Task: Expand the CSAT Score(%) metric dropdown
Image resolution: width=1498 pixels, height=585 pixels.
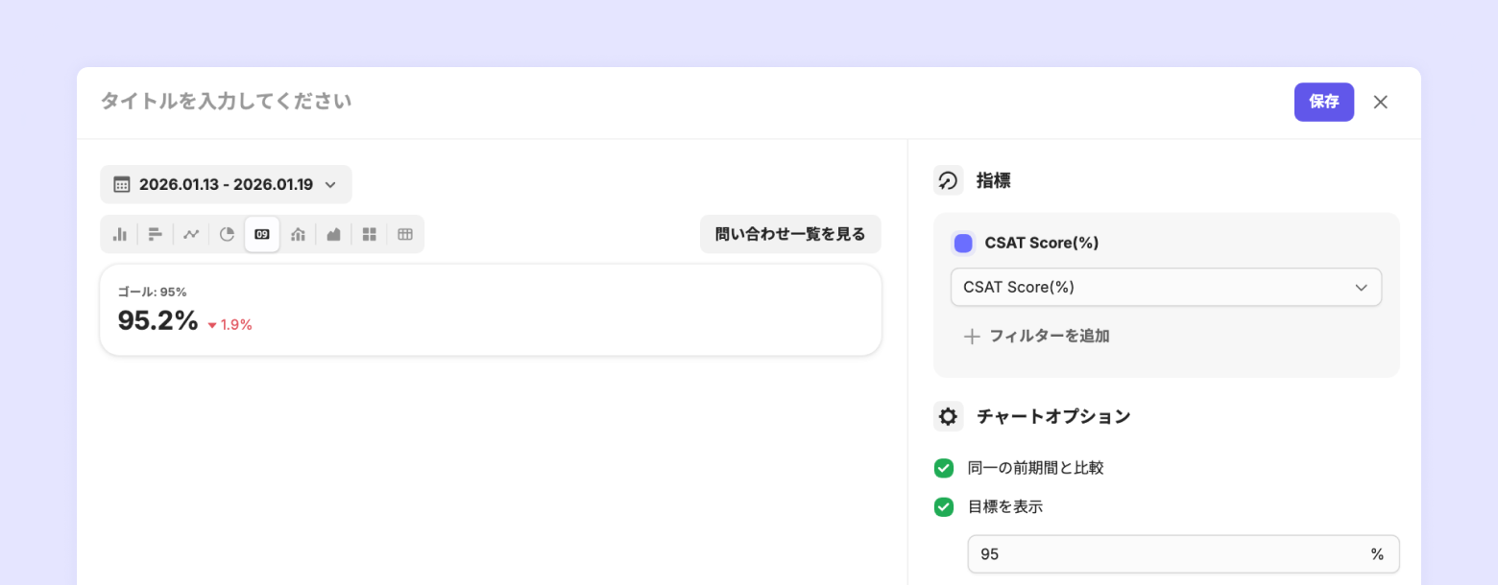Action: [x=1166, y=287]
